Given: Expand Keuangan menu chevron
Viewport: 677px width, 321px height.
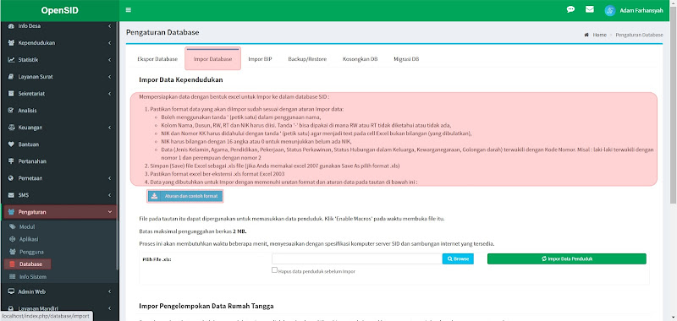Looking at the screenshot, I should coord(110,128).
